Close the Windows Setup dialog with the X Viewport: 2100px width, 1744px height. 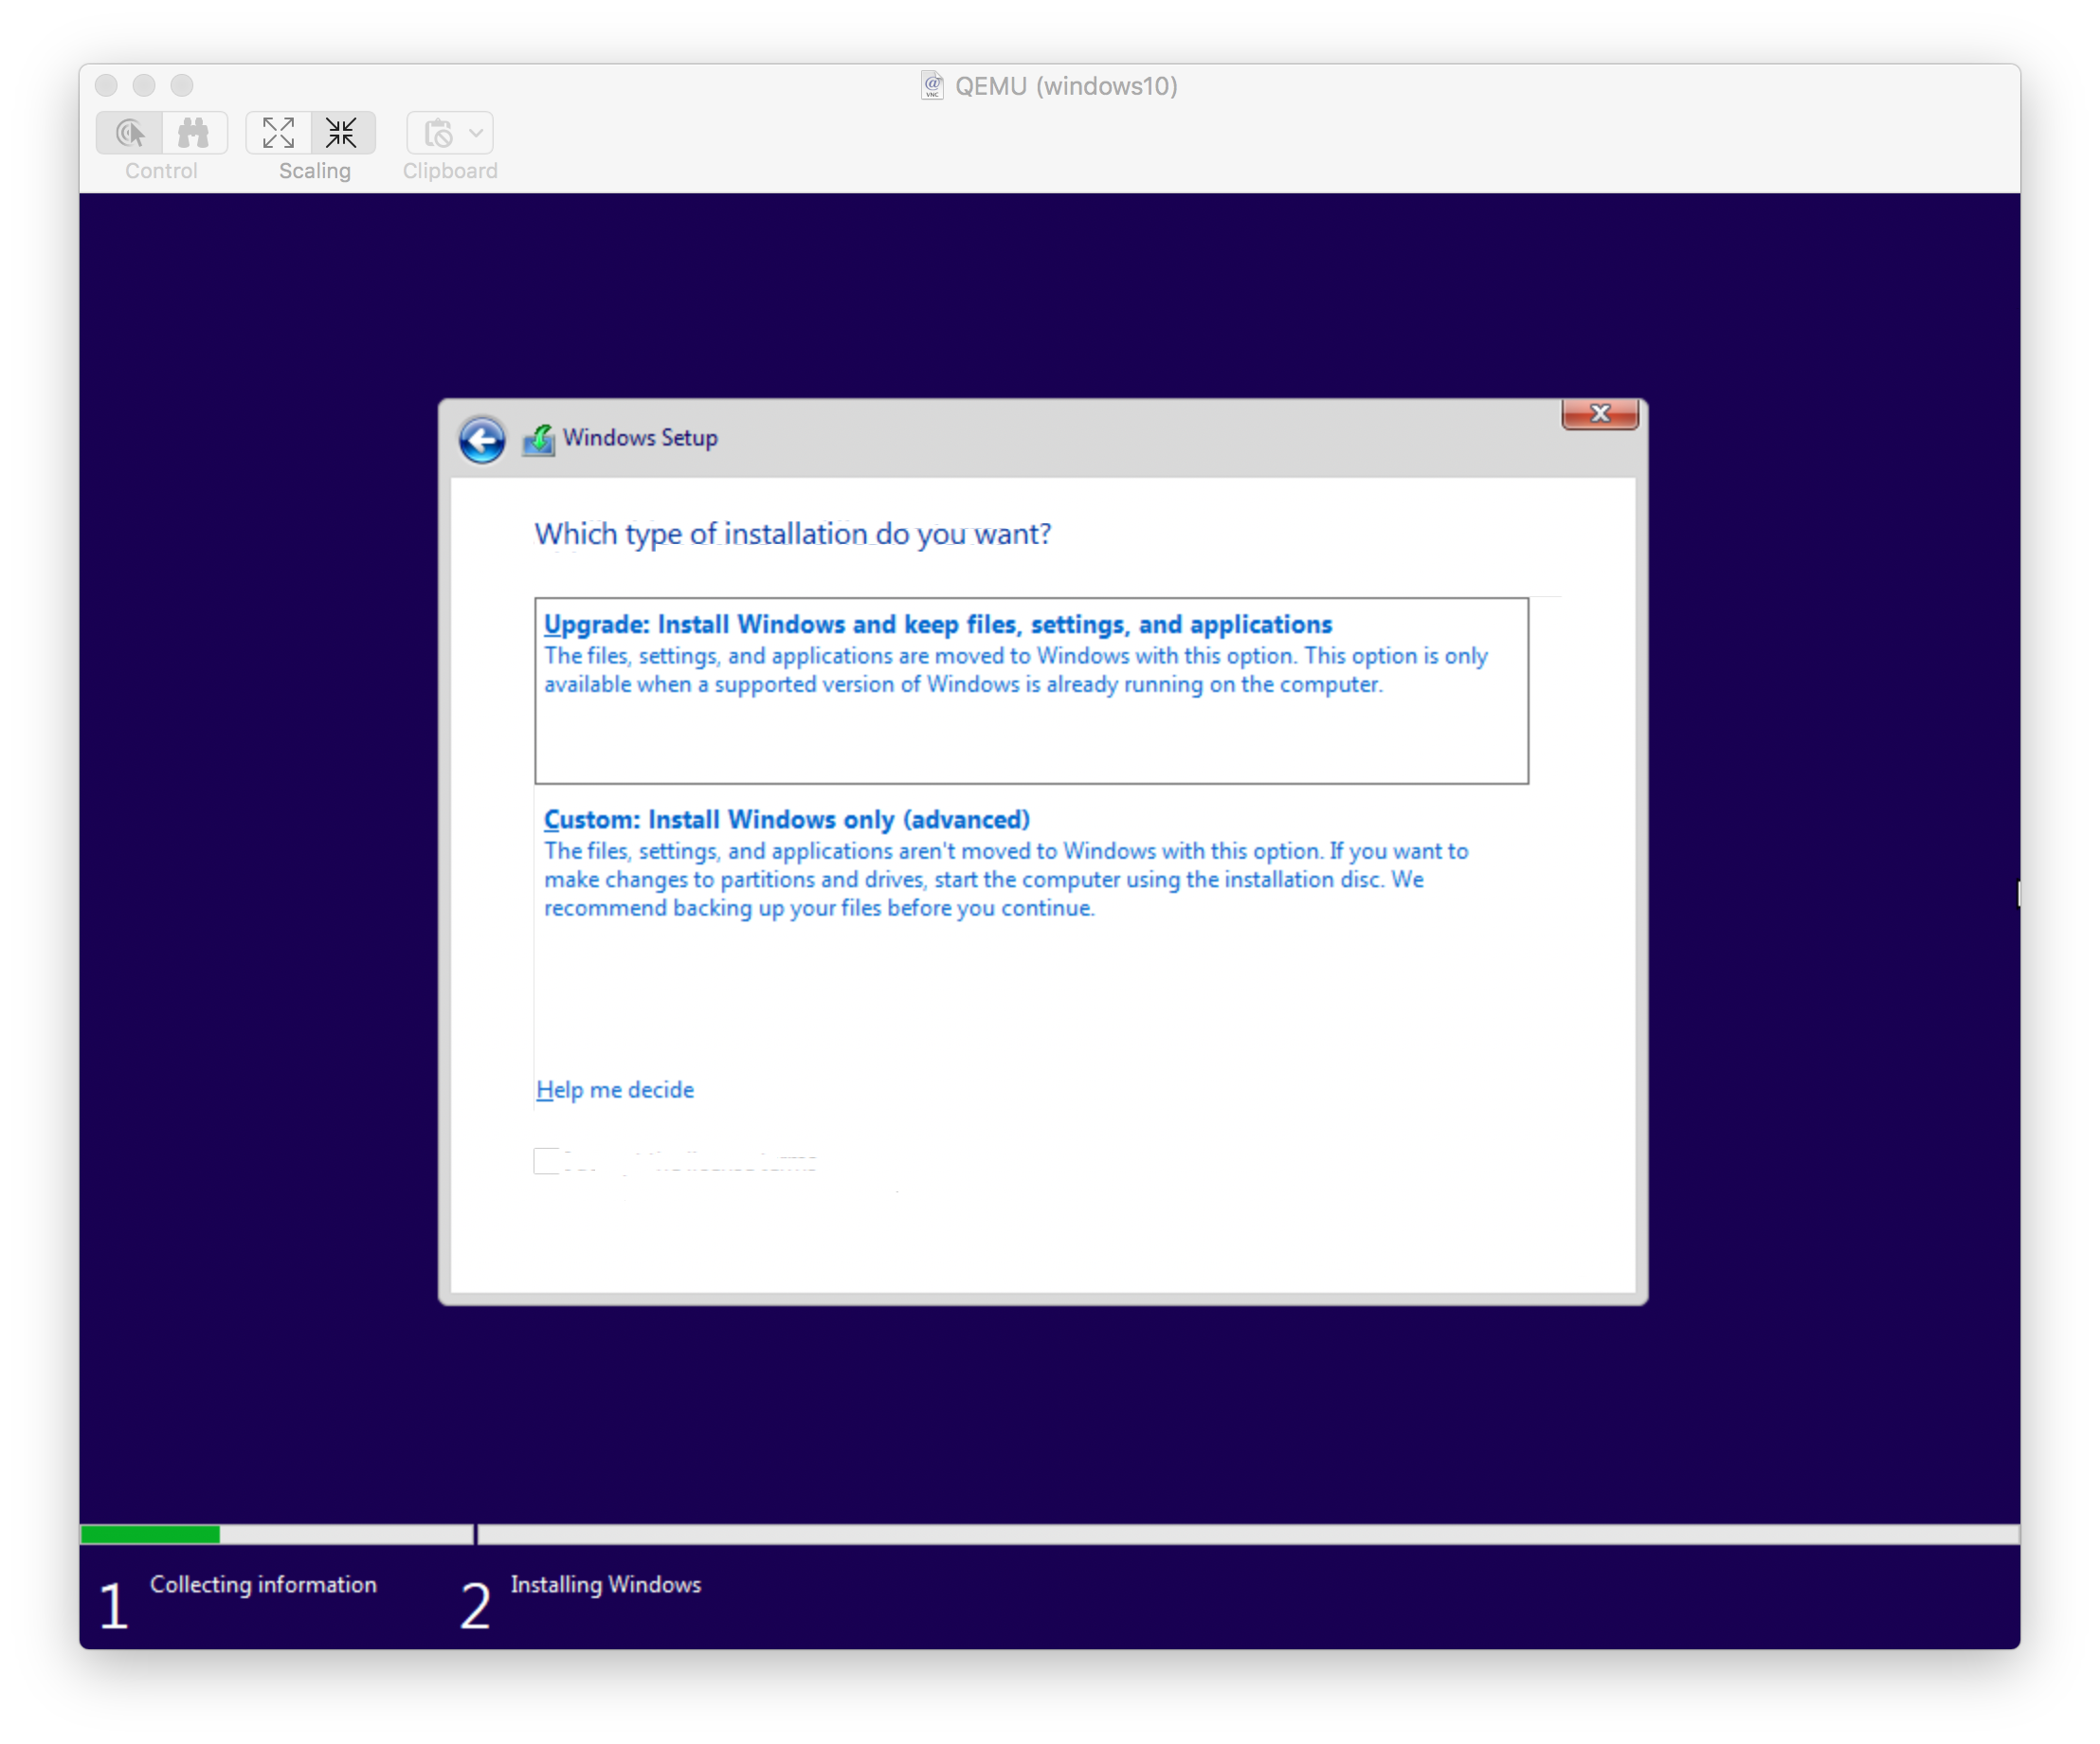[1599, 413]
